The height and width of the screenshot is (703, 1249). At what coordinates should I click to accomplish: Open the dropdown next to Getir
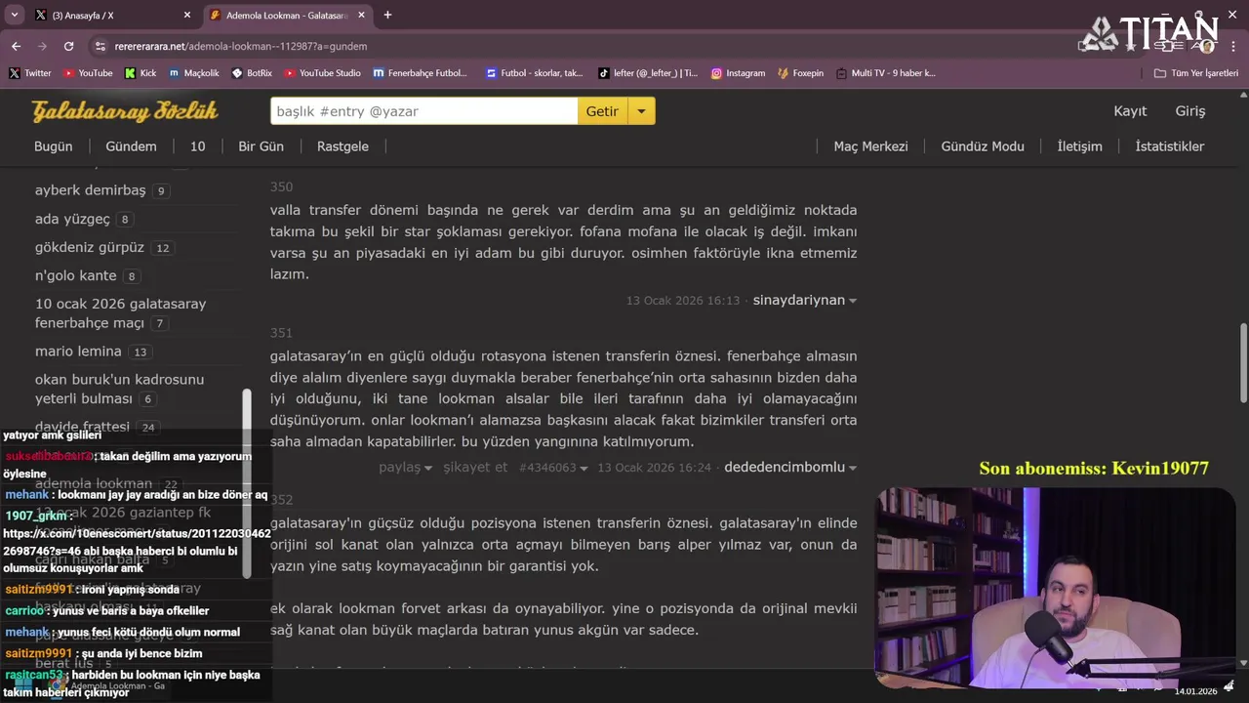[641, 111]
